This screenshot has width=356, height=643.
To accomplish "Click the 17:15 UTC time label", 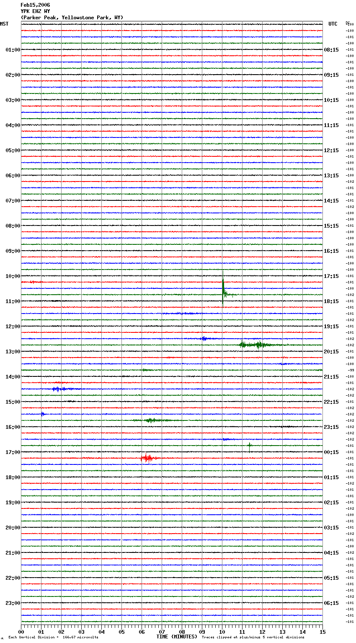I will 331,276.
